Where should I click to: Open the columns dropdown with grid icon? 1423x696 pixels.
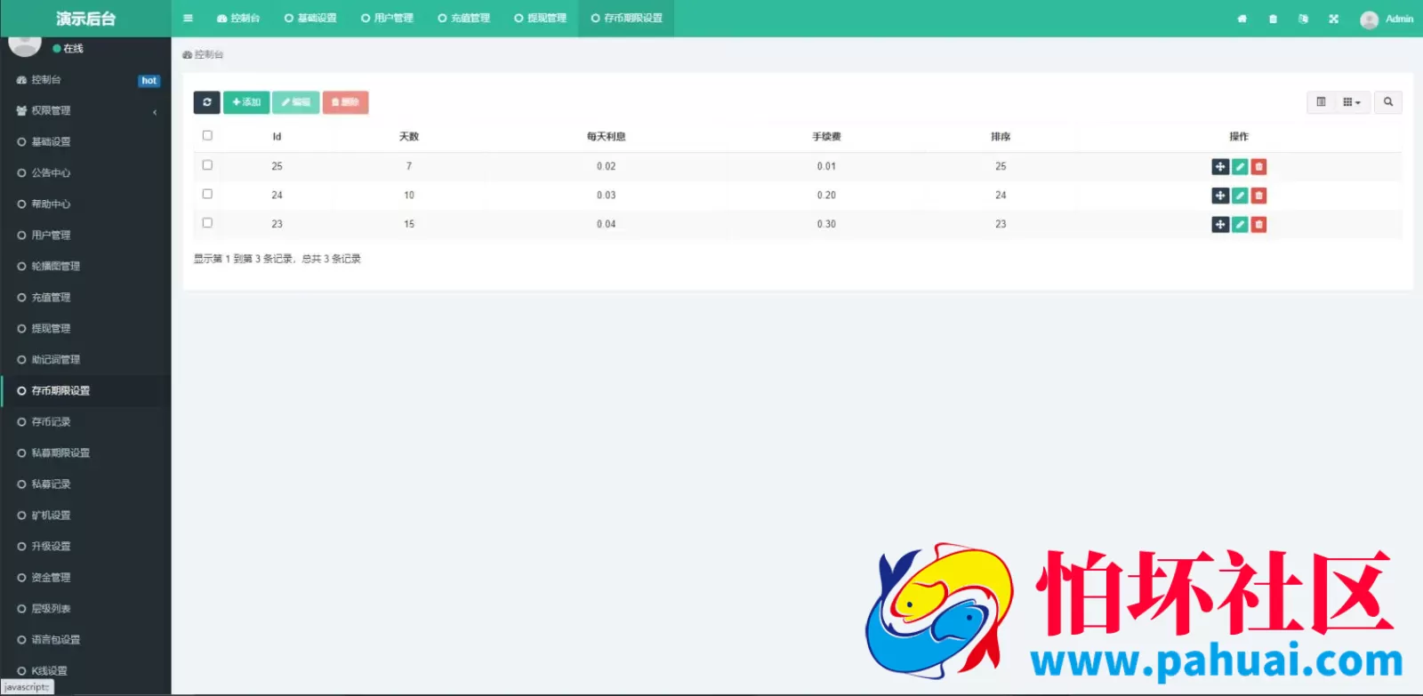point(1352,102)
